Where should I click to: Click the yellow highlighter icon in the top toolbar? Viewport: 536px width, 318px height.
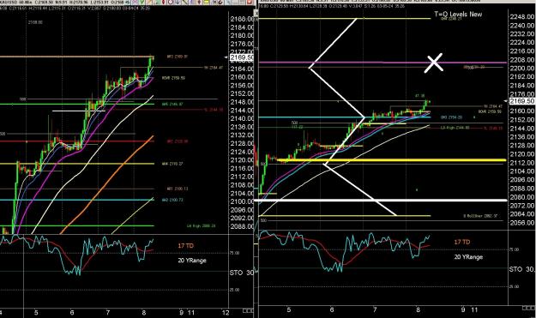point(206,2)
